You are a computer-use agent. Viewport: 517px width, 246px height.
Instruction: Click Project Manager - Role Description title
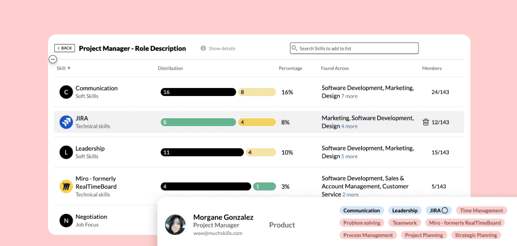click(x=132, y=49)
